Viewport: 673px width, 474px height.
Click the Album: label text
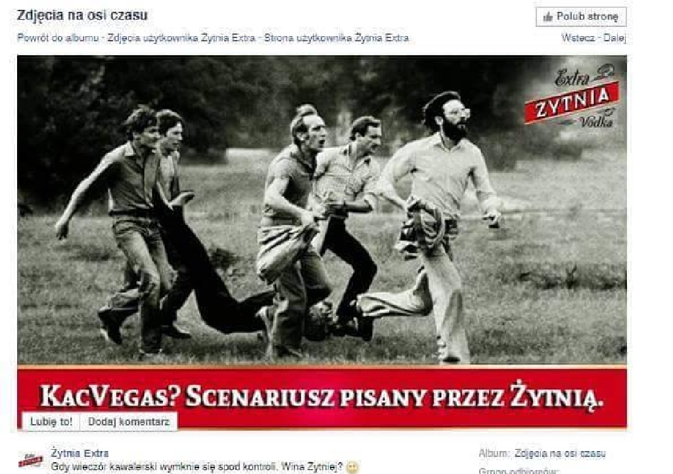tap(494, 454)
